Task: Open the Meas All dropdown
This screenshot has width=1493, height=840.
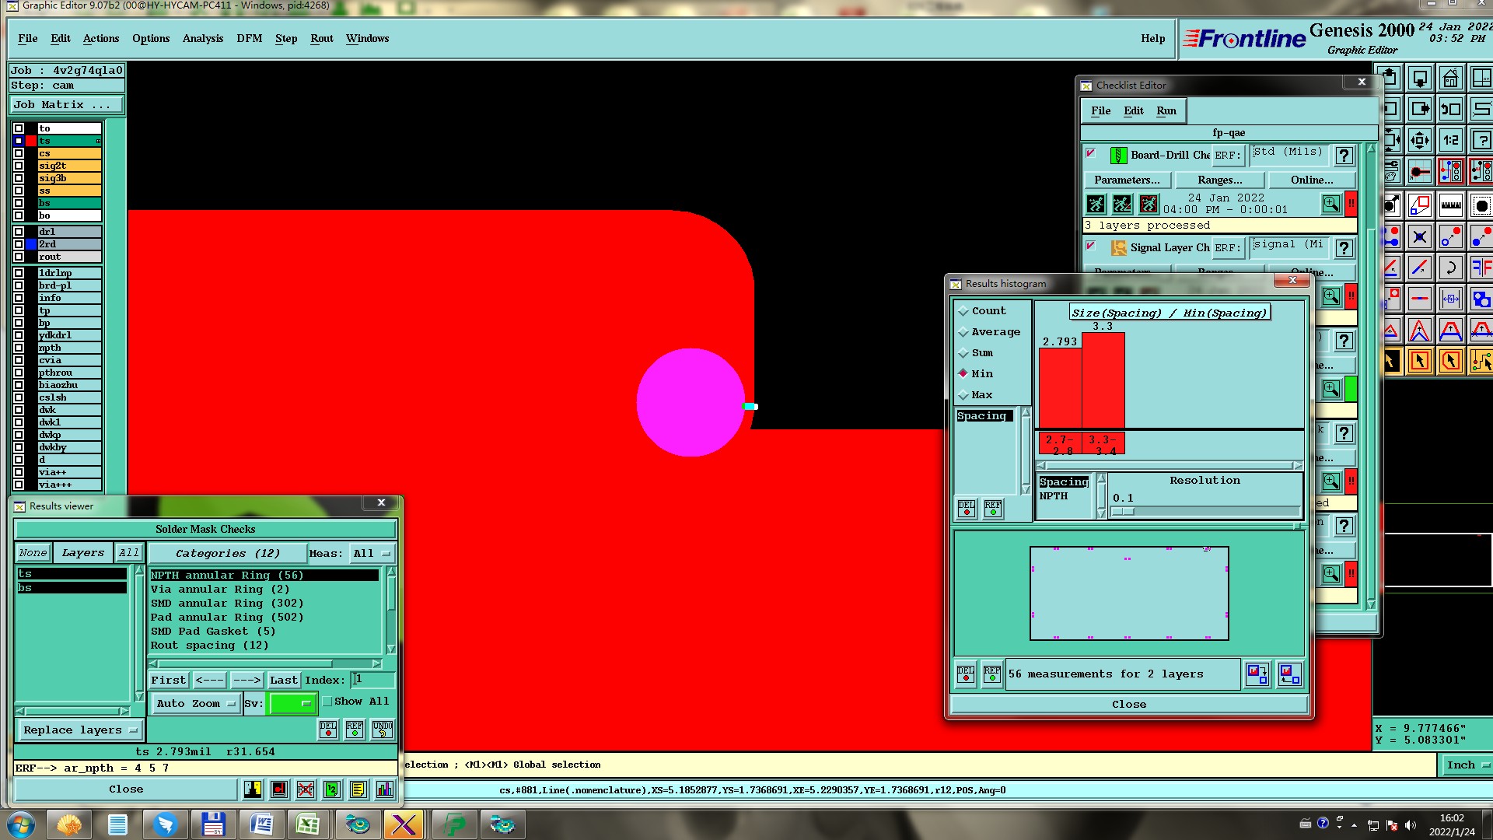Action: [x=372, y=554]
